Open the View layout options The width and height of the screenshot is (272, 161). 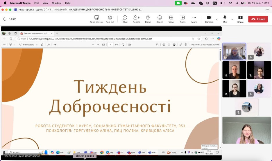171,19
